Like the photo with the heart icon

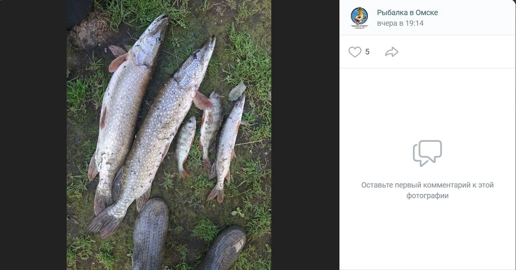point(355,52)
